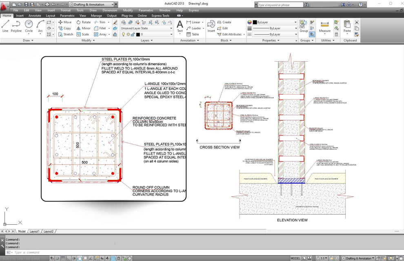Click the annotation scale 1:1 button
The width and height of the screenshot is (404, 261).
pyautogui.click(x=322, y=258)
